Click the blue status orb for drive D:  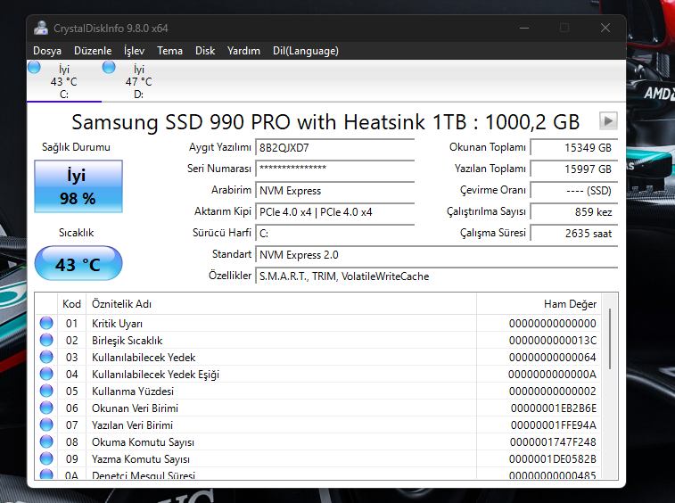tap(109, 67)
